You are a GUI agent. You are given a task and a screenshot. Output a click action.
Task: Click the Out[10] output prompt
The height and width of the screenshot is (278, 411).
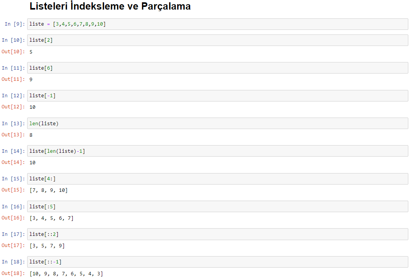click(13, 52)
